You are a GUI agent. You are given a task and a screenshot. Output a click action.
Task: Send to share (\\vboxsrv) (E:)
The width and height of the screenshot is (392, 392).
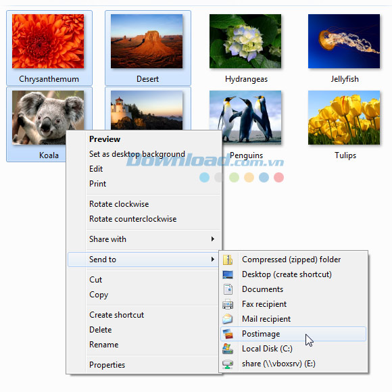click(293, 364)
